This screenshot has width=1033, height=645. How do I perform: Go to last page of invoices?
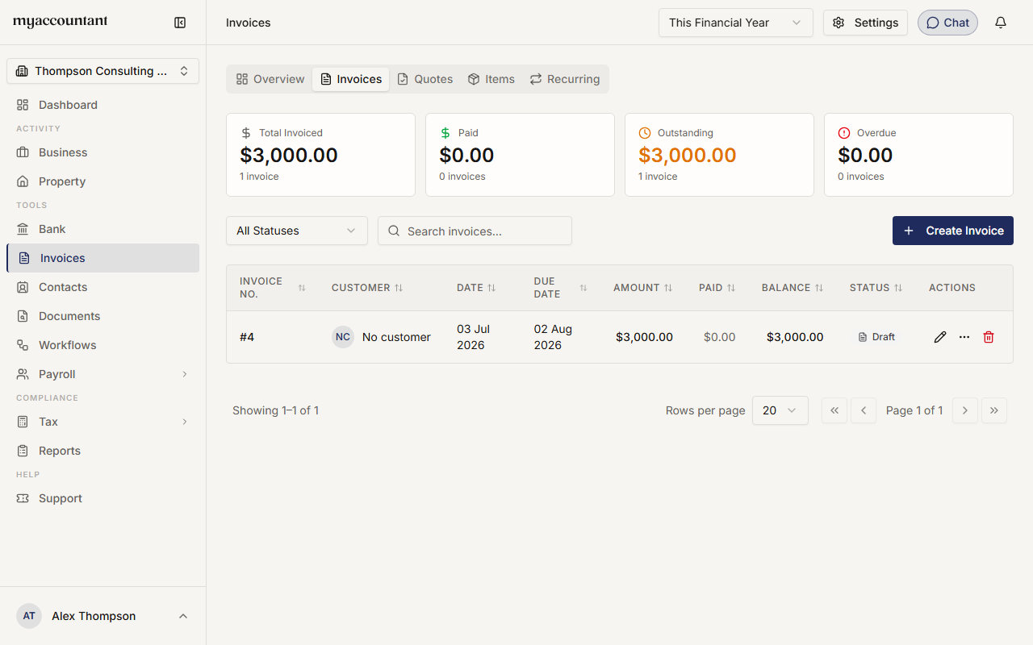994,410
